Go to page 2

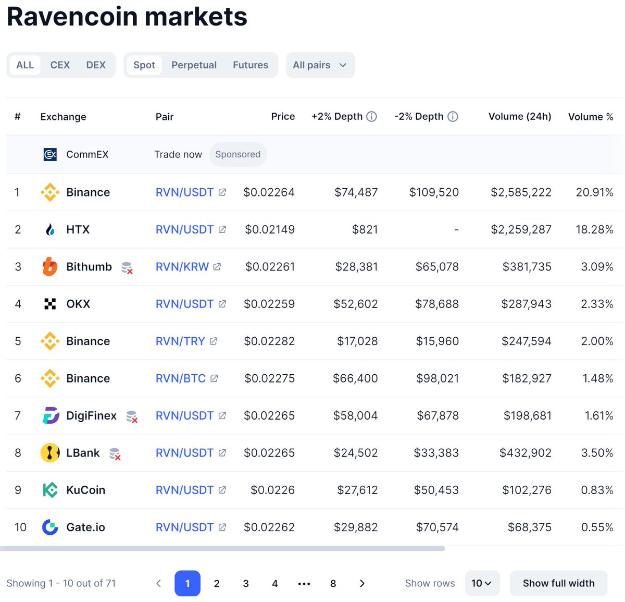pyautogui.click(x=217, y=583)
